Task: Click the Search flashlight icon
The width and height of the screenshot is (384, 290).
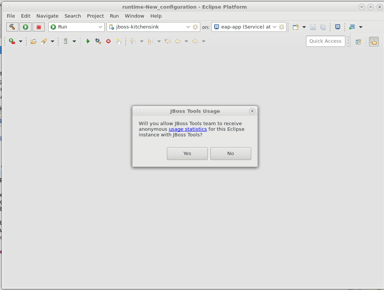Action: point(44,41)
